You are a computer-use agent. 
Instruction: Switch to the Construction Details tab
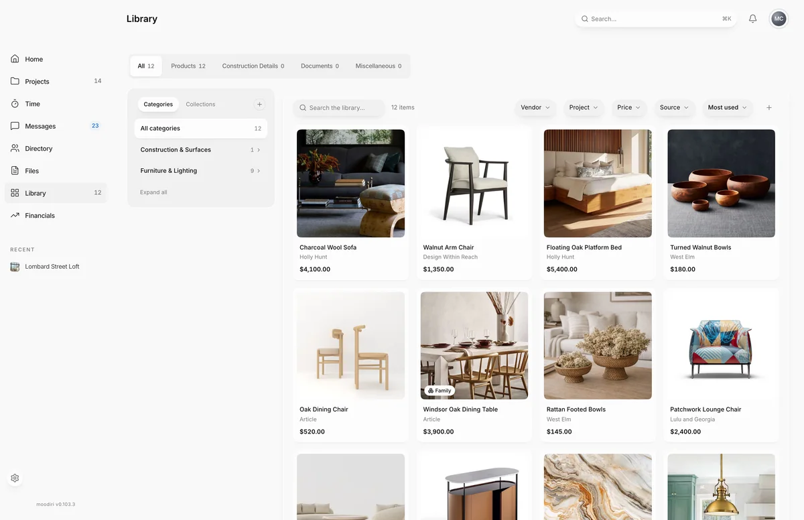pyautogui.click(x=253, y=66)
